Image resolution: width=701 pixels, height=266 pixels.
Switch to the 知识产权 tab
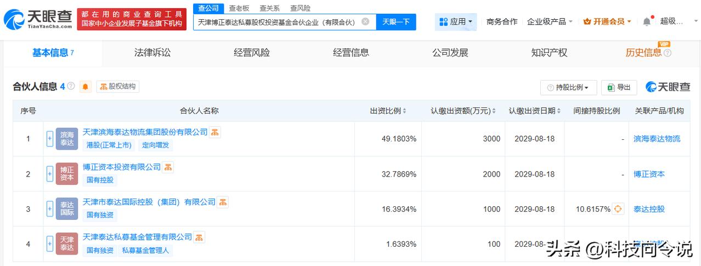click(x=549, y=53)
